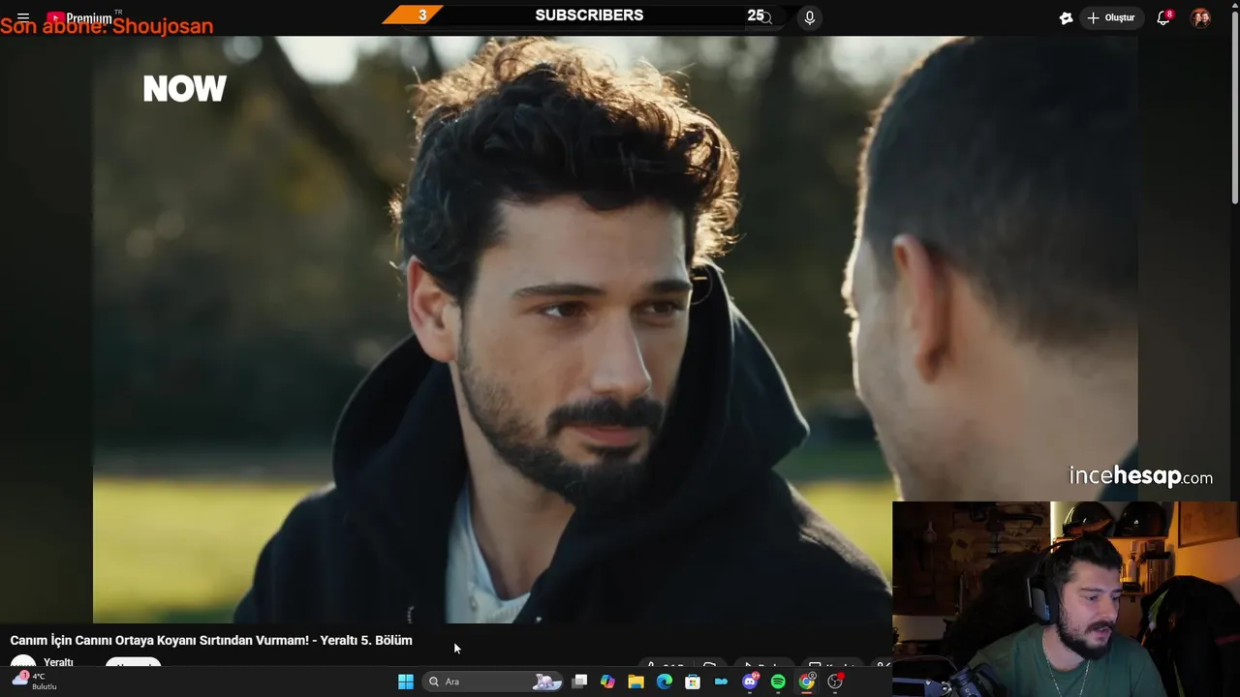Switch to Google Chrome on taskbar
This screenshot has width=1240, height=697.
[x=806, y=682]
